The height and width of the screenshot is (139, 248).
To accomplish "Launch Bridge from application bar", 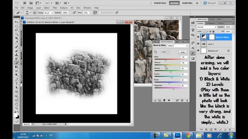I will tap(25, 3).
